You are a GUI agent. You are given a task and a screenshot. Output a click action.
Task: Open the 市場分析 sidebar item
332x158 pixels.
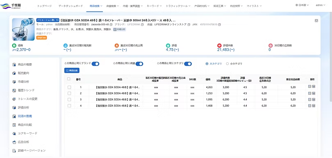[x=23, y=82]
